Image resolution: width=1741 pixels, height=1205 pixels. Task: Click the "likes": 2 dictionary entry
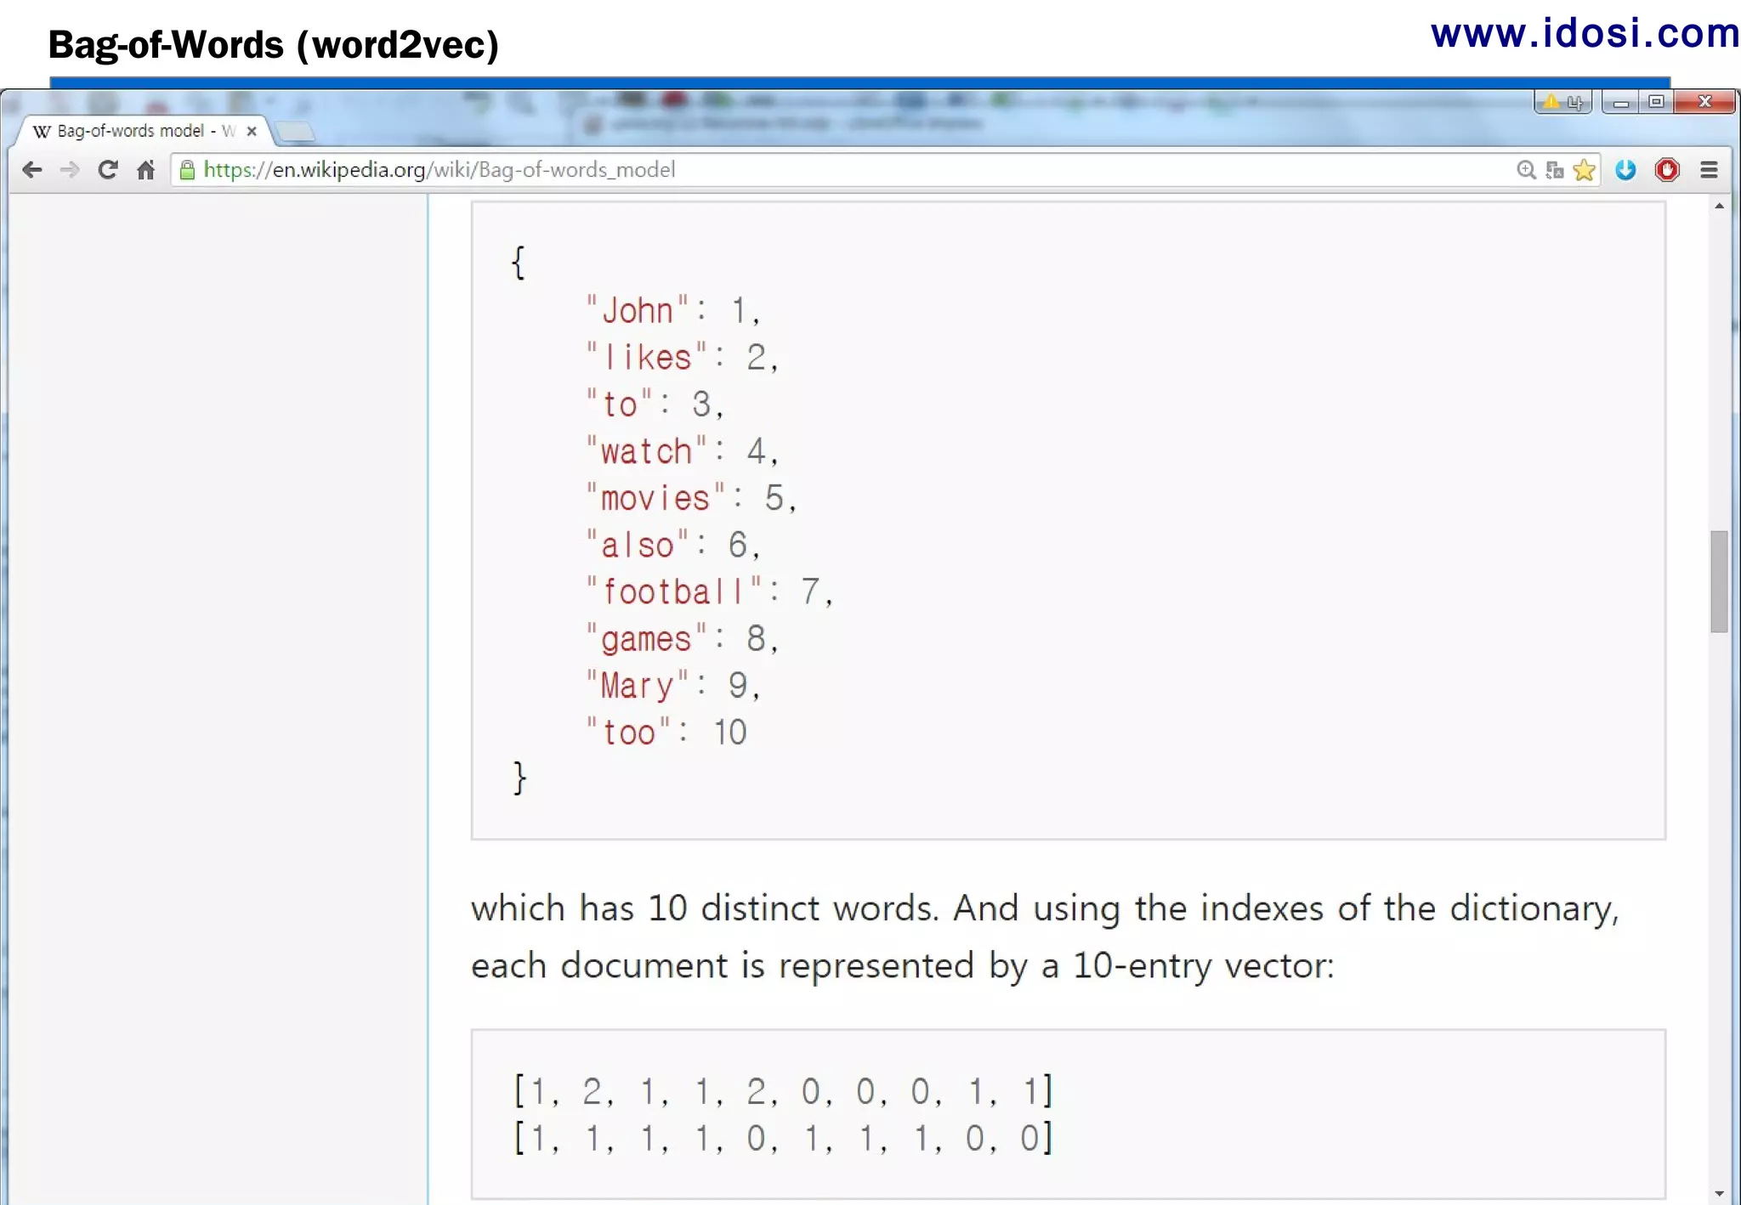click(681, 358)
